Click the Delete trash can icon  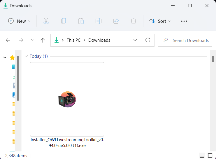133,21
